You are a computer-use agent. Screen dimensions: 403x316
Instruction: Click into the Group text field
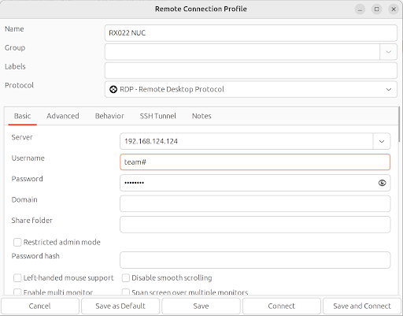[242, 52]
